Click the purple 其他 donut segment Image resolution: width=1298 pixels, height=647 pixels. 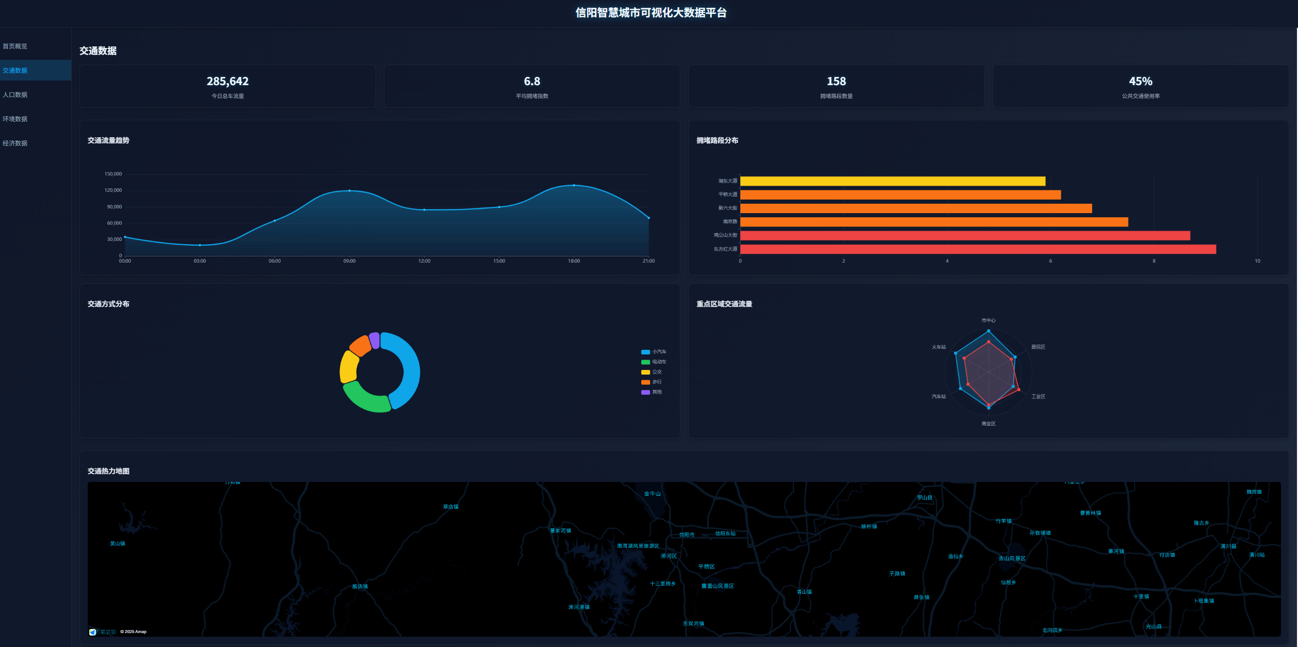[375, 340]
